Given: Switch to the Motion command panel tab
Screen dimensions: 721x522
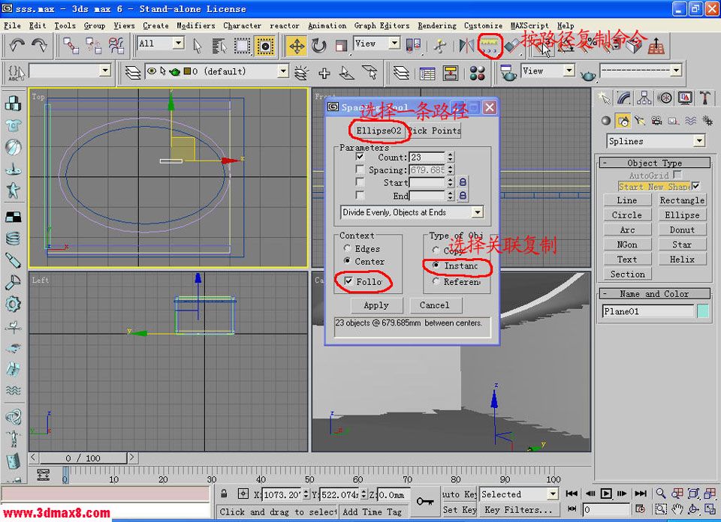Looking at the screenshot, I should [665, 97].
